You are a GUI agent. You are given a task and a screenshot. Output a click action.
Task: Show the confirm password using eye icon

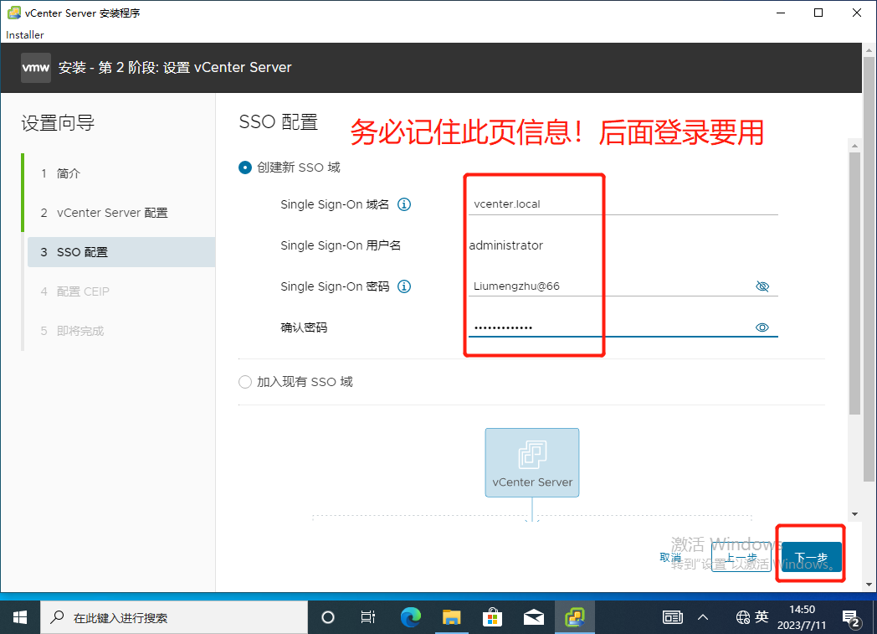click(762, 327)
